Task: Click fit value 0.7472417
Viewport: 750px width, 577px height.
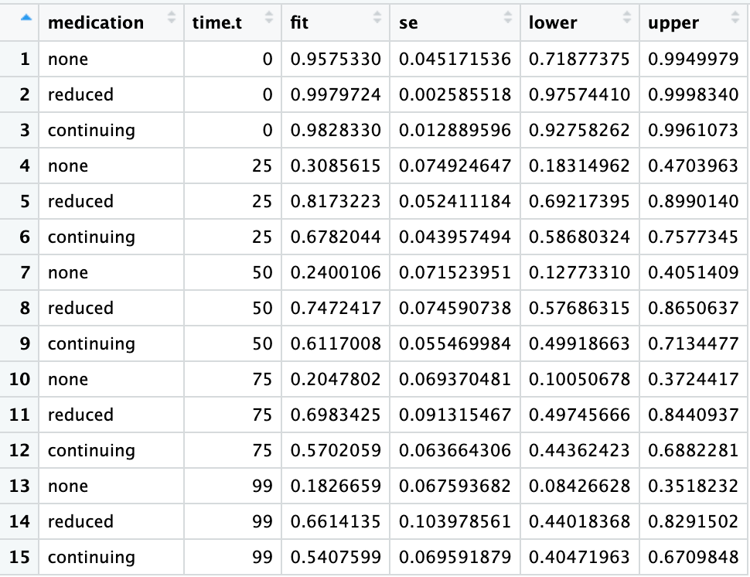Action: tap(336, 308)
